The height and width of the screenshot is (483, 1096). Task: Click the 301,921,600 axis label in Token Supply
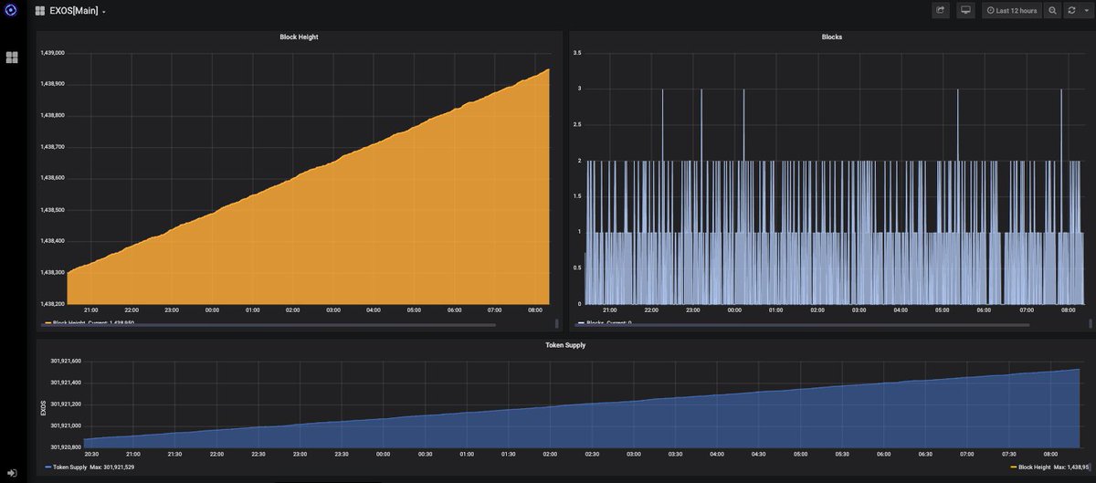pyautogui.click(x=66, y=361)
